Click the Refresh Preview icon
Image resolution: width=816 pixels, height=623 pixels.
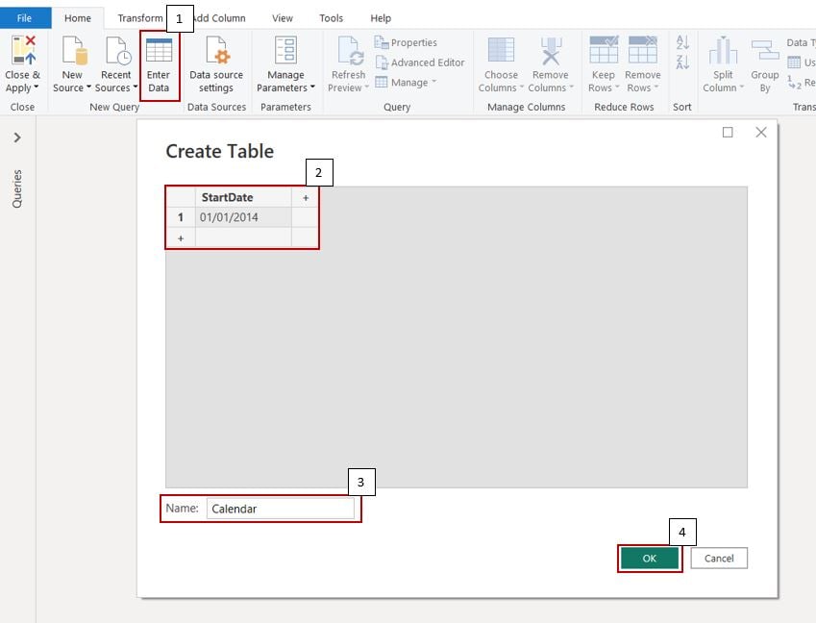[347, 60]
